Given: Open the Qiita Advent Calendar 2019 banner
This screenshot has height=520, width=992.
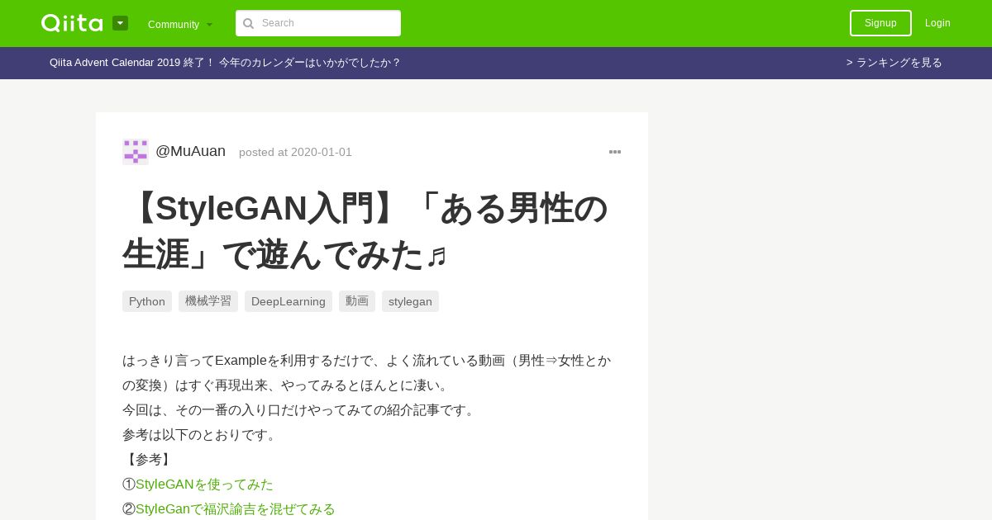Looking at the screenshot, I should pyautogui.click(x=225, y=63).
